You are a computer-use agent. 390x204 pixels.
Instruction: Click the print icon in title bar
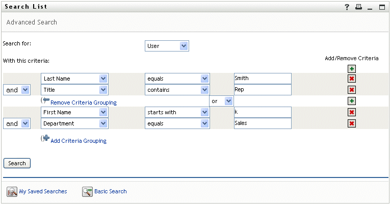pos(358,7)
